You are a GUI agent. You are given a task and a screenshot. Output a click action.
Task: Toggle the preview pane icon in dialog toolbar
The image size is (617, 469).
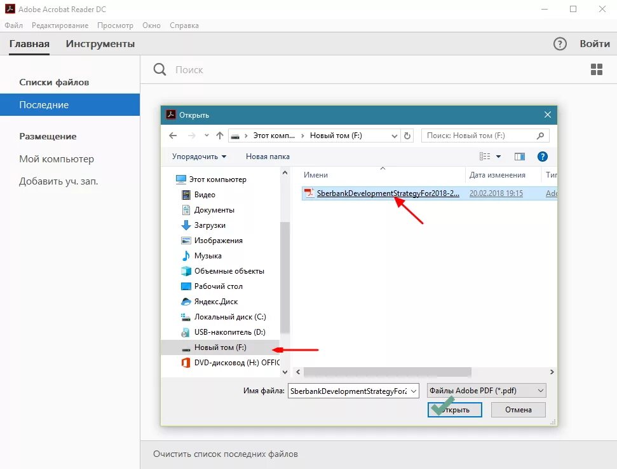(519, 157)
